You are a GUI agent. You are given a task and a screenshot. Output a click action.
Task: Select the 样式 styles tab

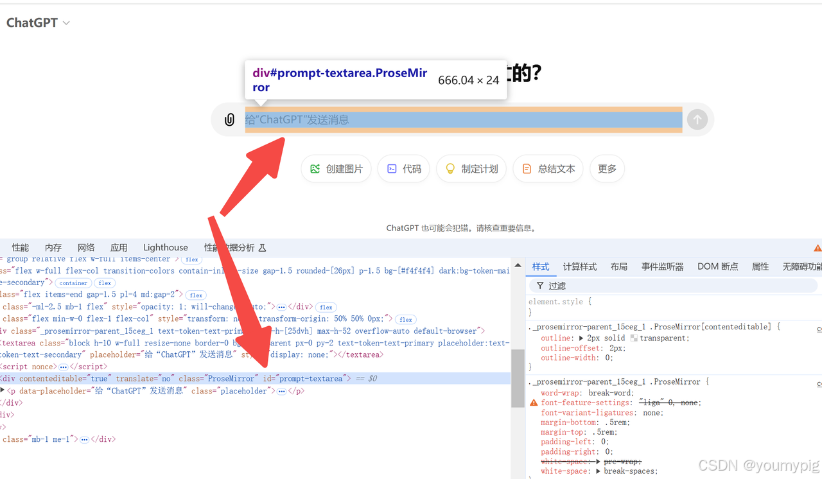tap(541, 266)
